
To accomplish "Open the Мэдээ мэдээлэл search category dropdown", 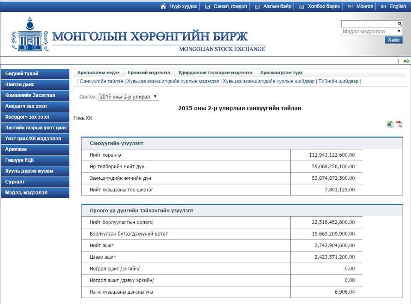I will tap(372, 31).
